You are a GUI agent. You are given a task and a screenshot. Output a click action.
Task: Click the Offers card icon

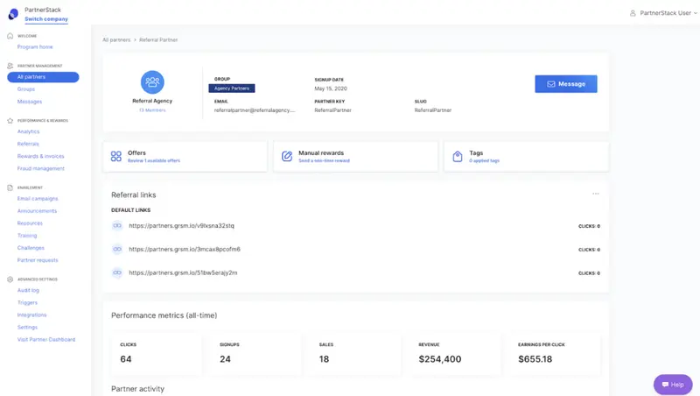point(116,156)
